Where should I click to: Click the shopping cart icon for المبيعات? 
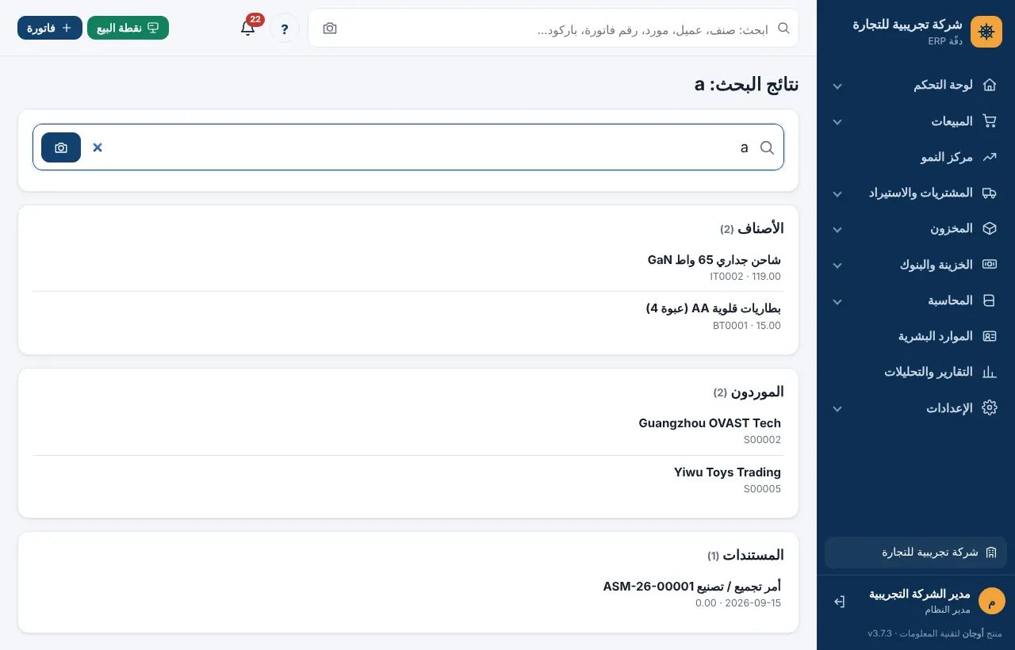(x=989, y=121)
